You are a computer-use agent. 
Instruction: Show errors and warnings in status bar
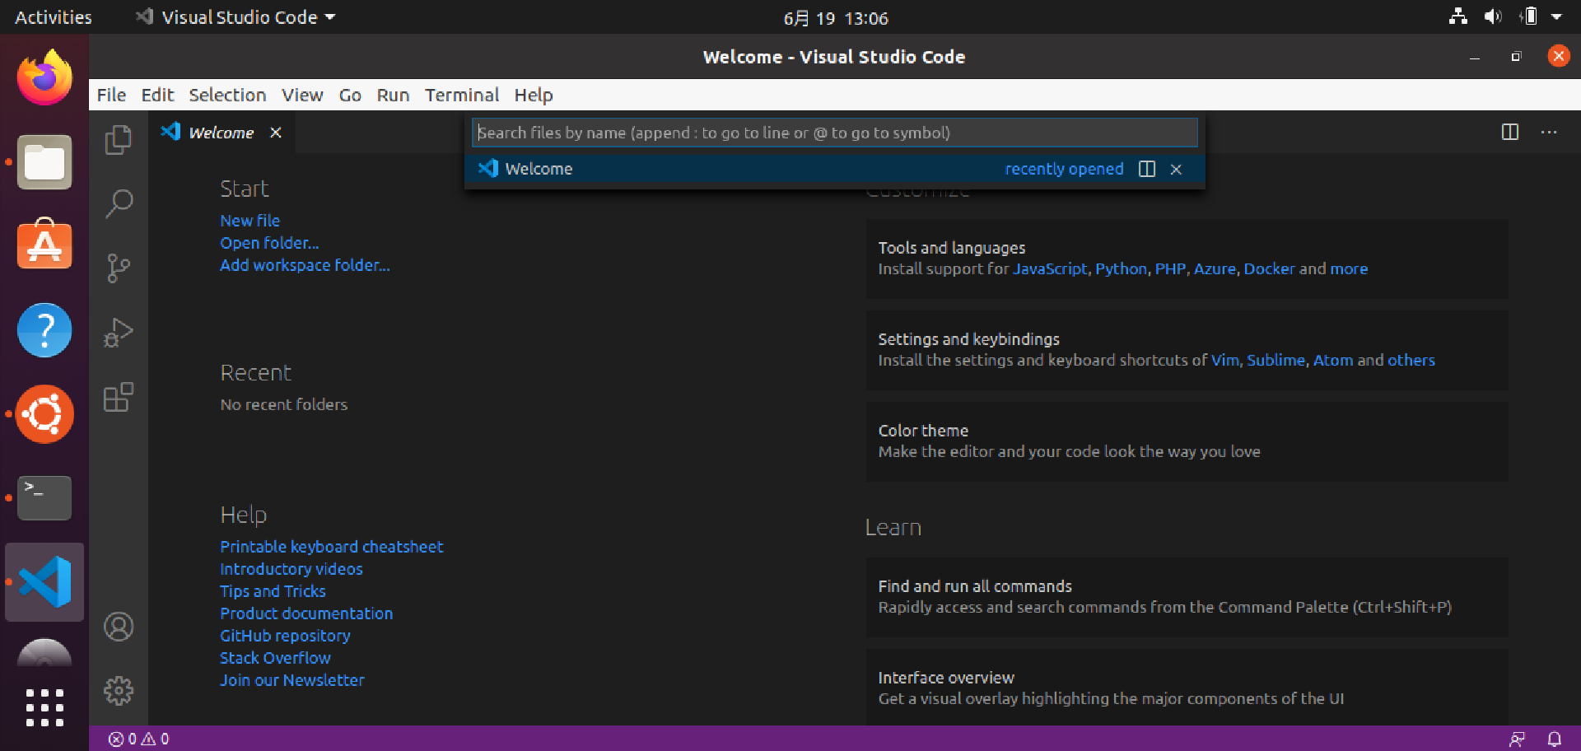139,739
